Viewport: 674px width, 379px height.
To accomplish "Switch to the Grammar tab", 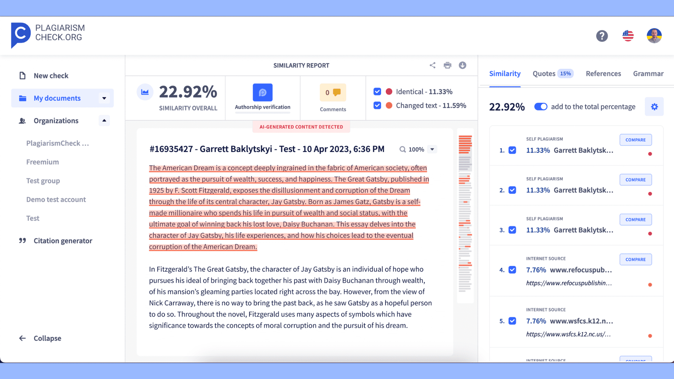I will [x=648, y=73].
